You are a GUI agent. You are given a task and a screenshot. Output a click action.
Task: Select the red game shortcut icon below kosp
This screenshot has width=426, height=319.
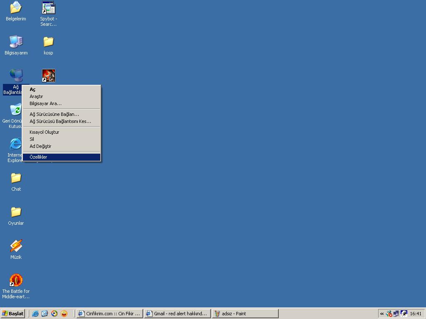49,76
